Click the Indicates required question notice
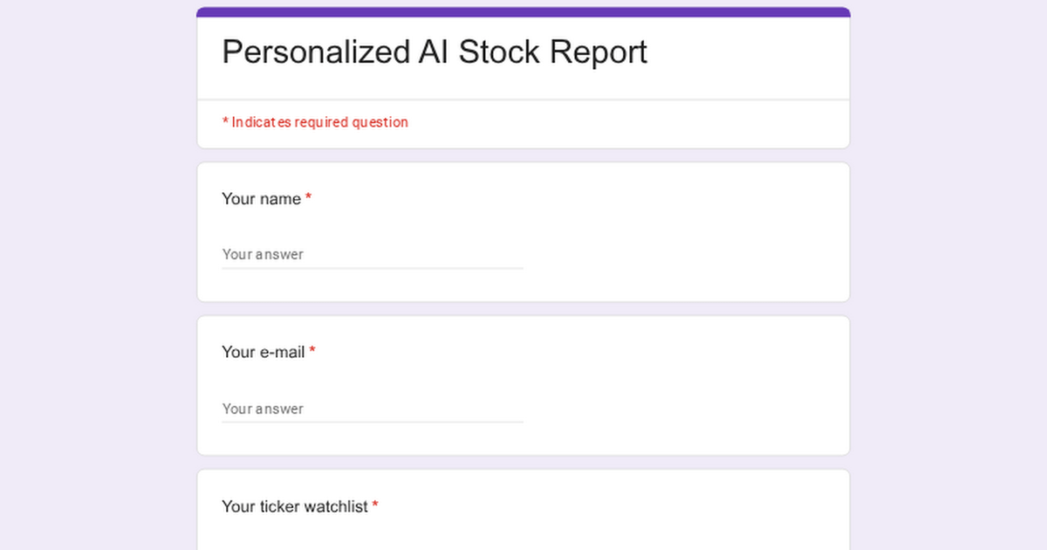This screenshot has width=1047, height=550. pyautogui.click(x=315, y=122)
